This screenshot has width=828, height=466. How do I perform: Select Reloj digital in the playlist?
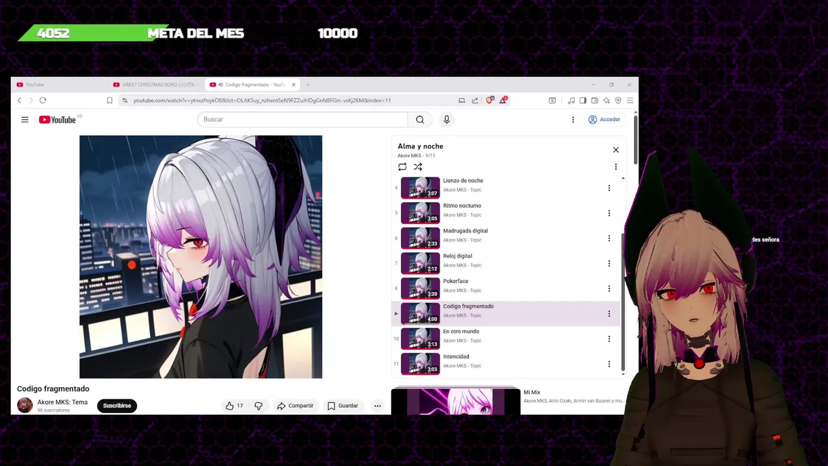[506, 263]
